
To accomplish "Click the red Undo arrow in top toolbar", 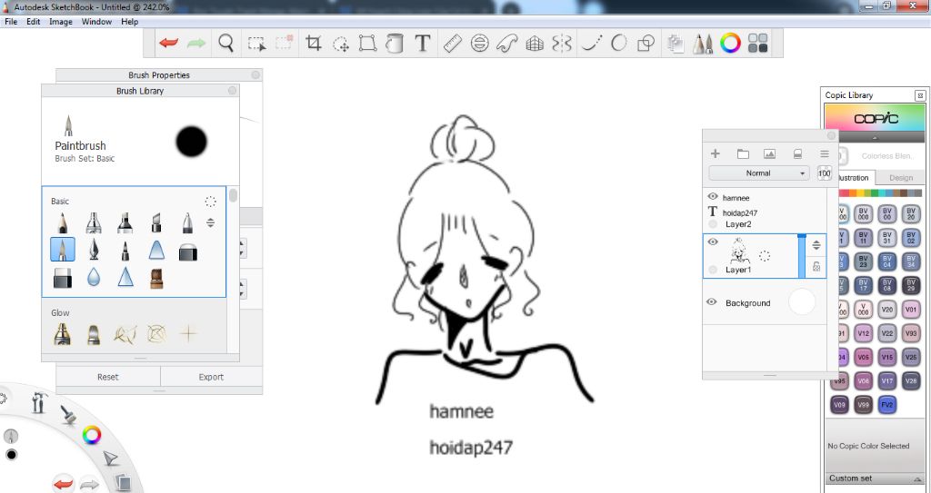I will (168, 43).
